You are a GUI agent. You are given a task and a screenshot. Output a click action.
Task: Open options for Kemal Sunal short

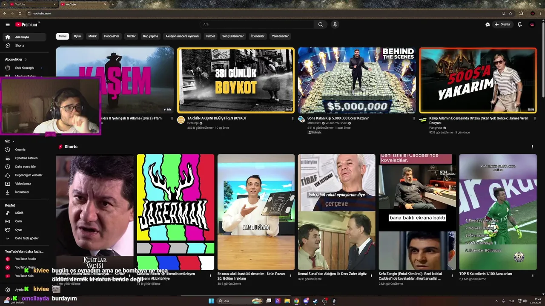click(x=371, y=275)
